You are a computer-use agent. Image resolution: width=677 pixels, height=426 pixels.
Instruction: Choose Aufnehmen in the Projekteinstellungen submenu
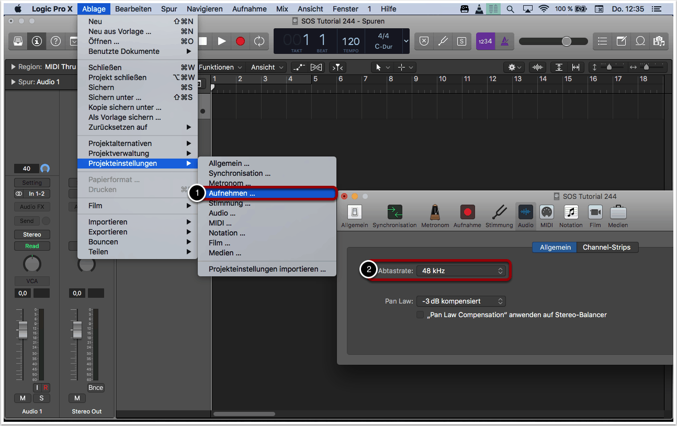coord(232,193)
